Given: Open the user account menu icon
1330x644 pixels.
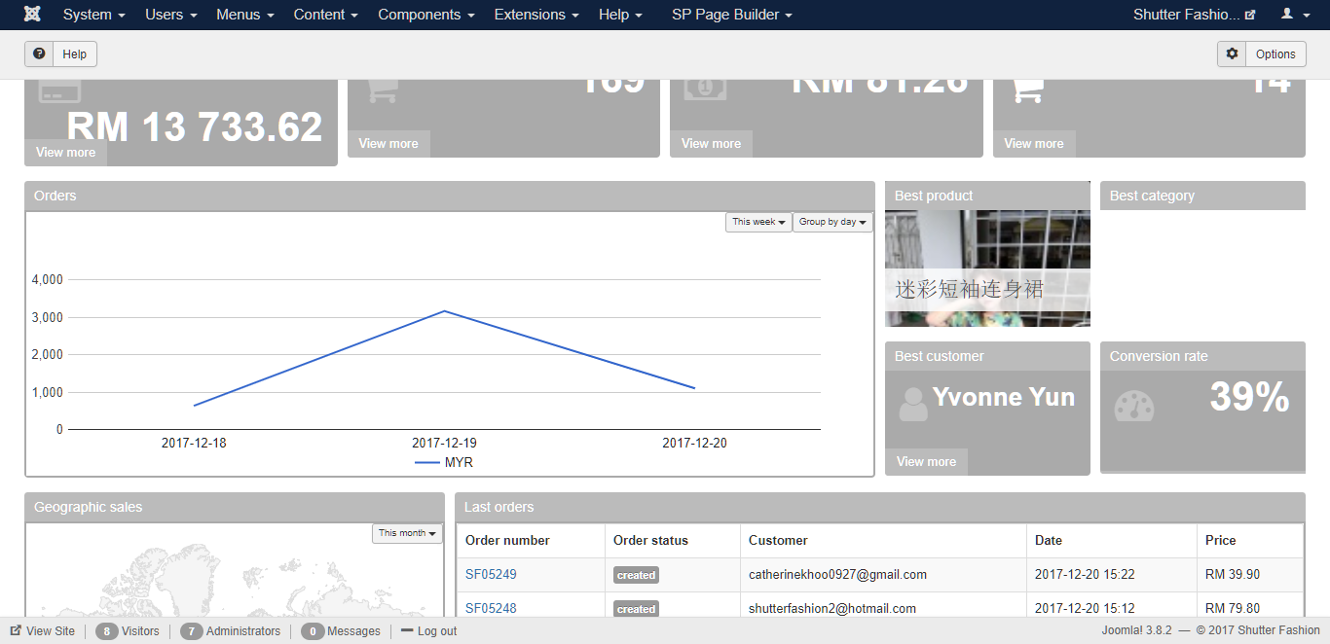Looking at the screenshot, I should [1293, 15].
